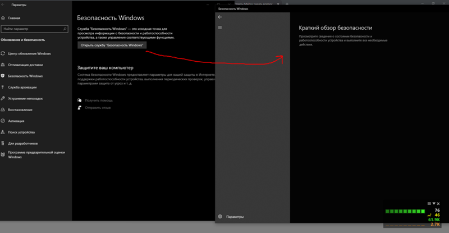This screenshot has width=449, height=233.
Task: Click the Поиск устройства icon
Action: tap(3, 132)
